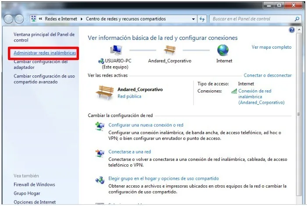Image resolution: width=307 pixels, height=206 pixels.
Task: Click Red pública network type link
Action: (129, 96)
